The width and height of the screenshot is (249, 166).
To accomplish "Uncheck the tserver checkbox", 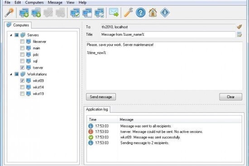I will (x=22, y=67).
